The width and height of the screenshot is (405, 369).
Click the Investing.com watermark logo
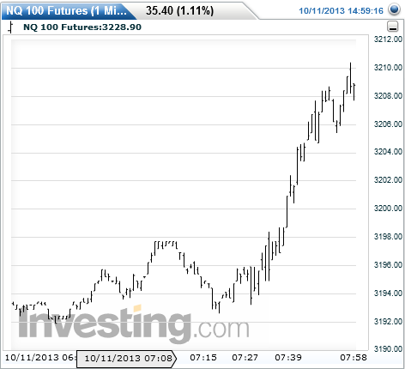[x=134, y=324]
